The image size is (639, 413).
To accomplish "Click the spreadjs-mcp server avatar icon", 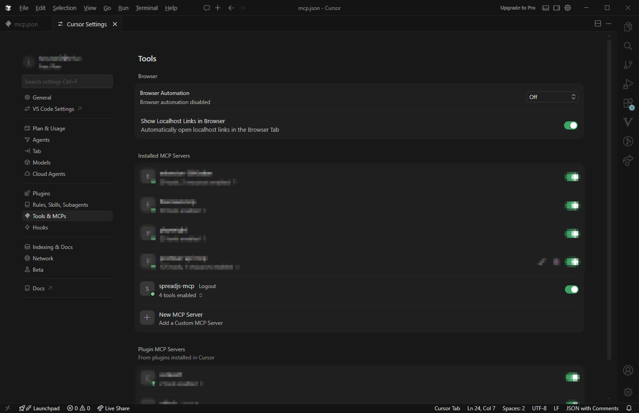I will pos(147,289).
